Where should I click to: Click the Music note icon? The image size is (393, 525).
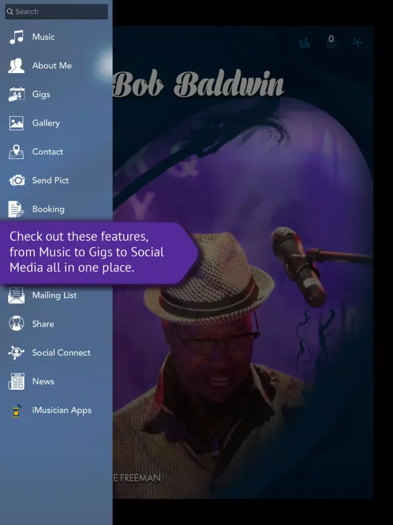tap(16, 37)
